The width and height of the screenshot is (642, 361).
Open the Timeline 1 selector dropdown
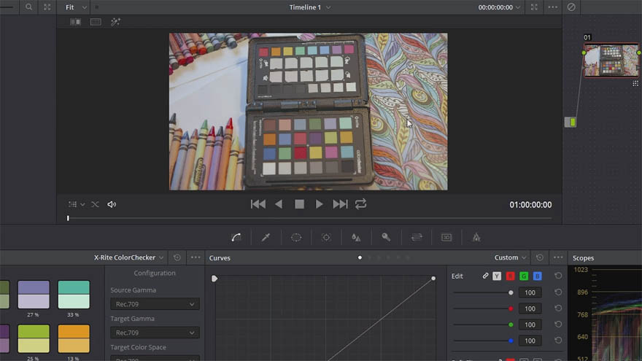click(309, 7)
